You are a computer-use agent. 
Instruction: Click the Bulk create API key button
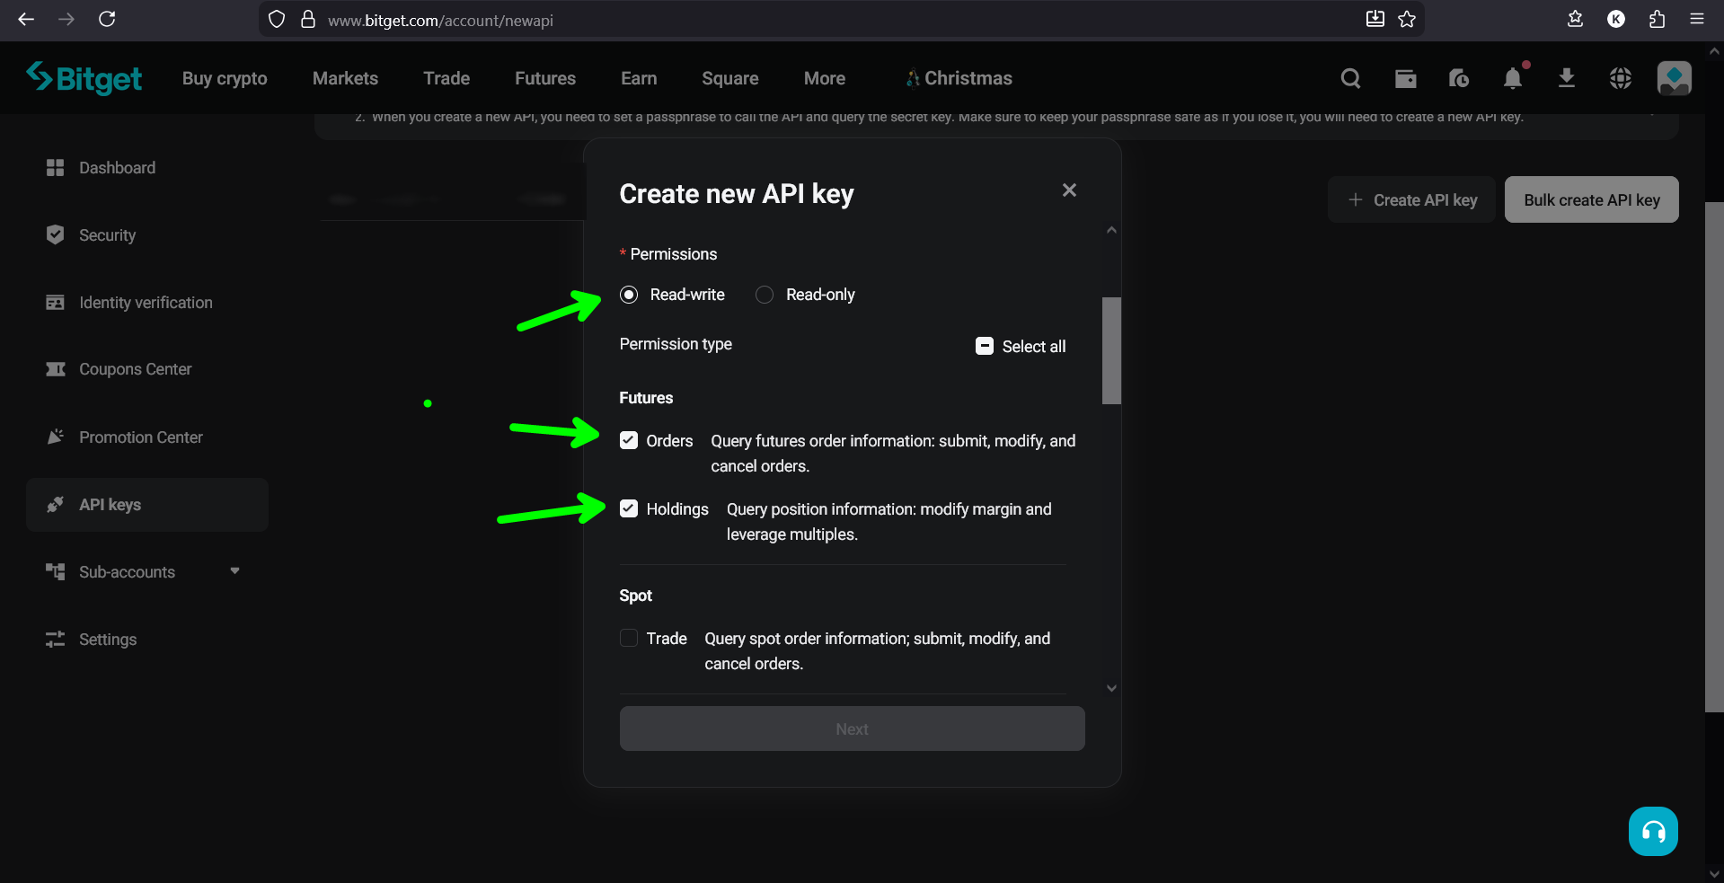[x=1591, y=199]
